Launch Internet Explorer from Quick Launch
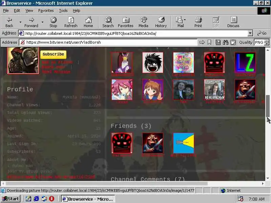Screen dimensions: 271x203 tap(36, 199)
